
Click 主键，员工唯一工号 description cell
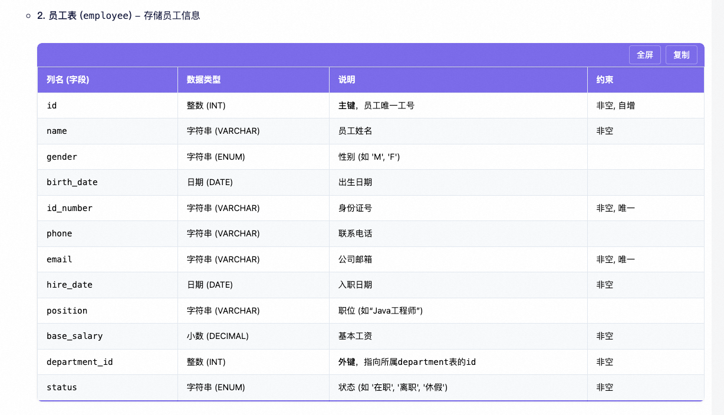pyautogui.click(x=458, y=106)
